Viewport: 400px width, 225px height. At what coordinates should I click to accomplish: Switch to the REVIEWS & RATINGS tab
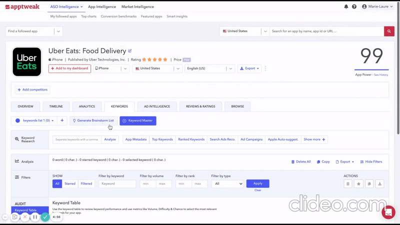tap(200, 106)
